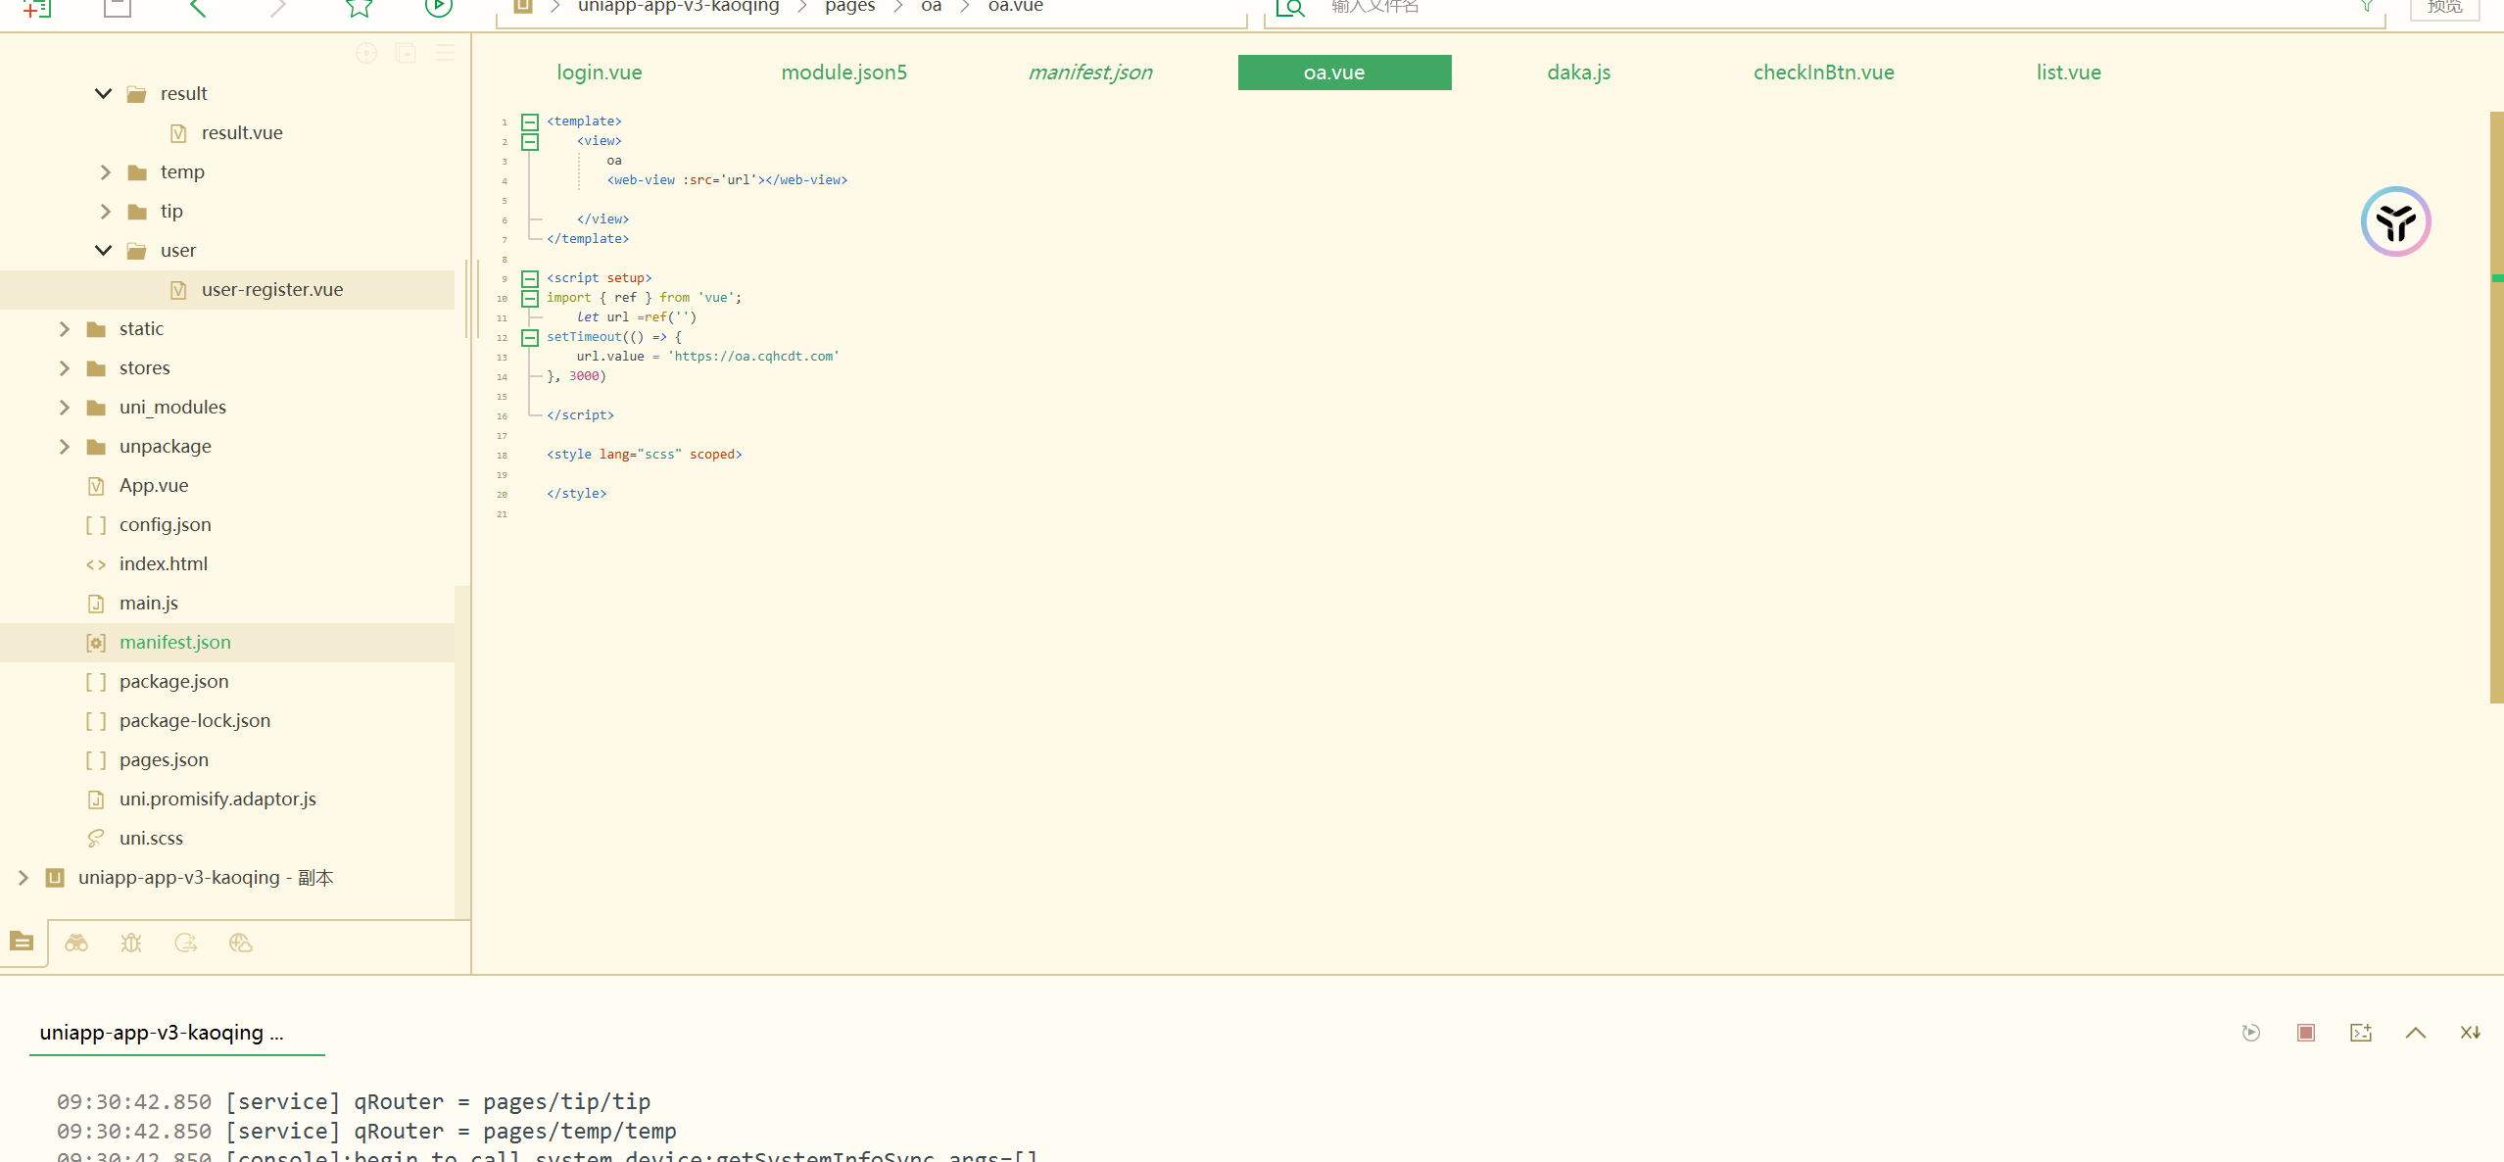Screen dimensions: 2504x1162
Task: Expand the unpackage folder
Action: pos(65,447)
